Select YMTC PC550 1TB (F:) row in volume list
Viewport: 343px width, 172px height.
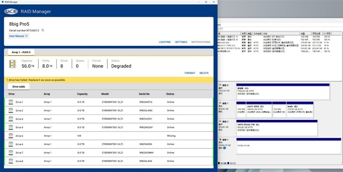274,48
